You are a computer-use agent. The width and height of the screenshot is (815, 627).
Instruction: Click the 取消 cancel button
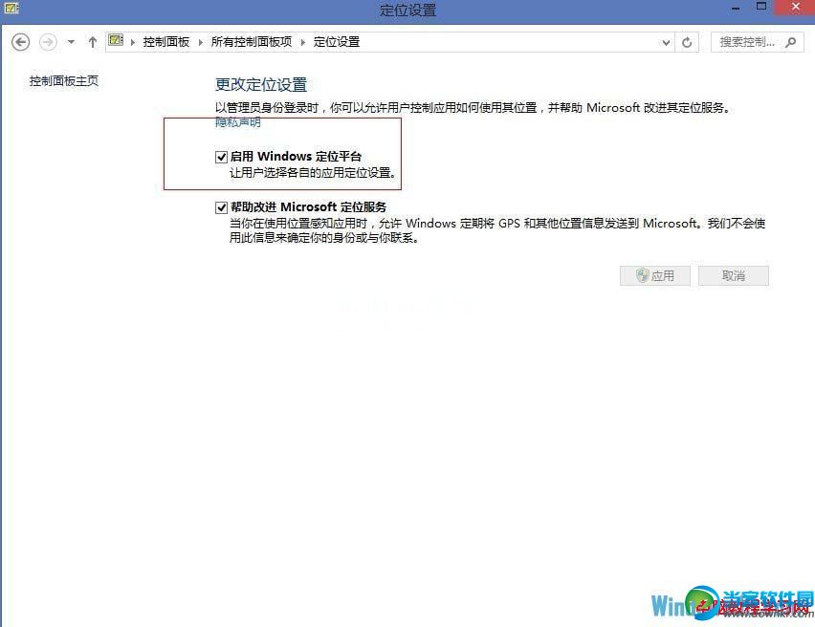coord(734,276)
